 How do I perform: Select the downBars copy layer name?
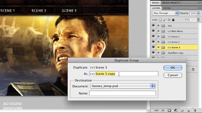(x=175, y=53)
